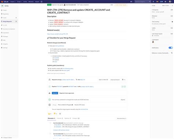Click the first pipeline stage icon on the right

[122, 87]
